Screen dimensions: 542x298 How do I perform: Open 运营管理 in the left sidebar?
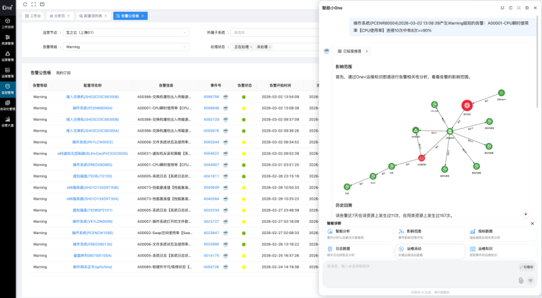click(x=8, y=56)
